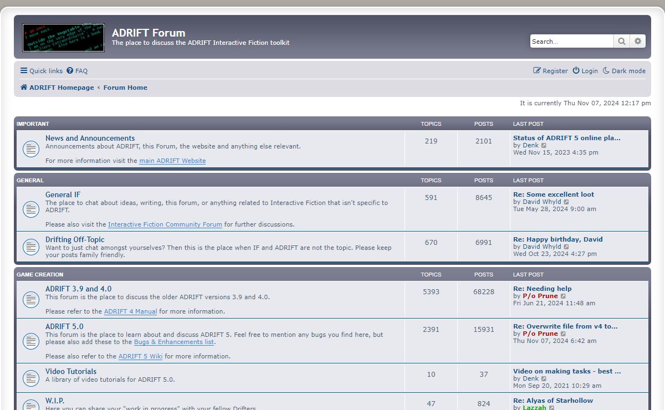Toggle Dark mode
The image size is (665, 410).
pos(624,71)
